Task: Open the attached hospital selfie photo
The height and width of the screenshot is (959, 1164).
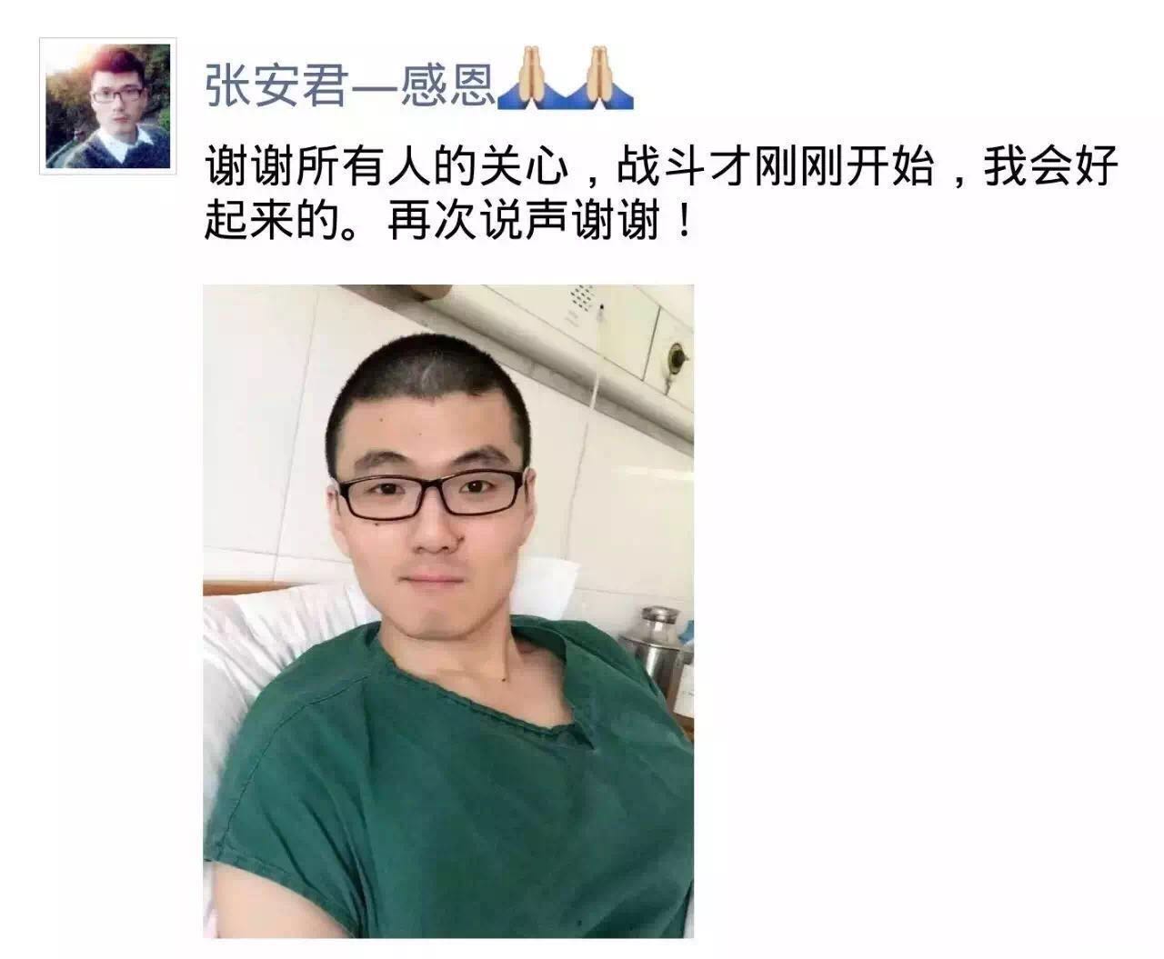Action: point(448,612)
